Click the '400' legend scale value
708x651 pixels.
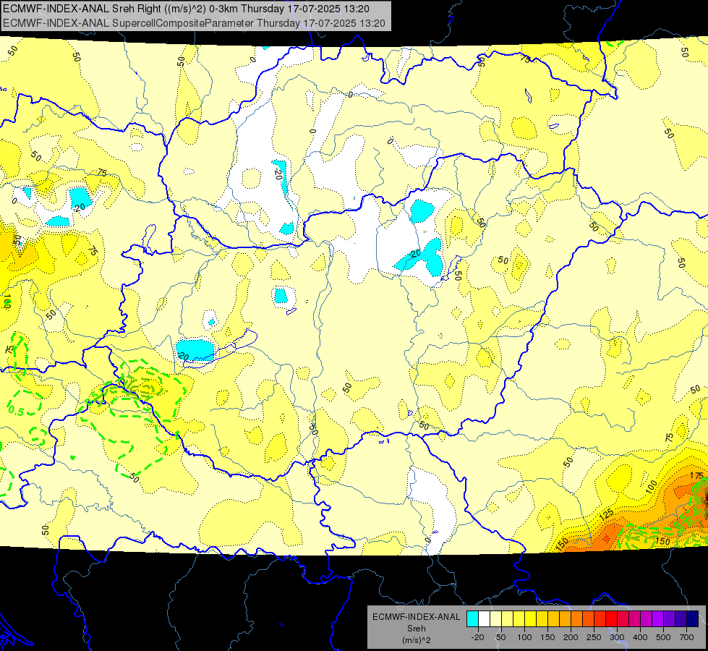(640, 637)
